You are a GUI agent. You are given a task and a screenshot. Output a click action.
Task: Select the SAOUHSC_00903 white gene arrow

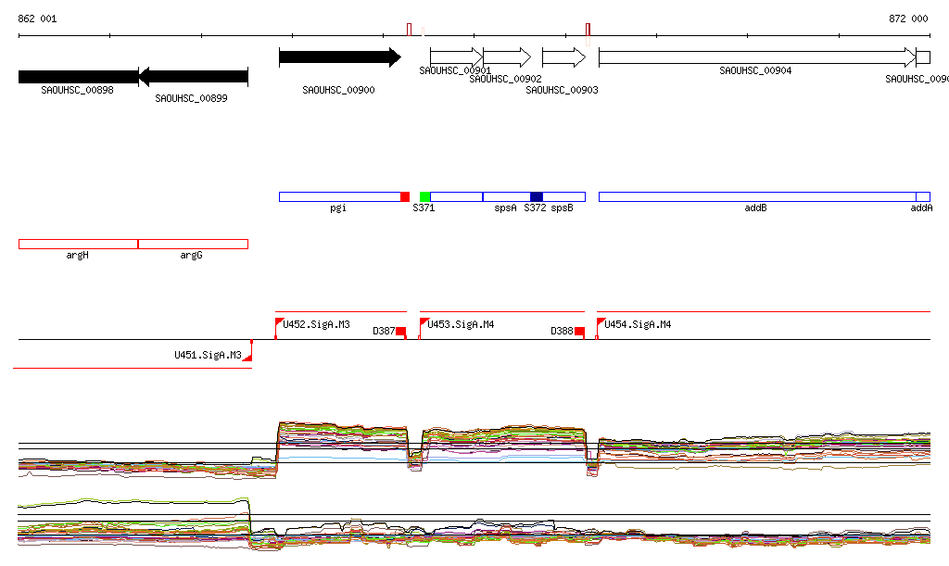click(x=564, y=57)
